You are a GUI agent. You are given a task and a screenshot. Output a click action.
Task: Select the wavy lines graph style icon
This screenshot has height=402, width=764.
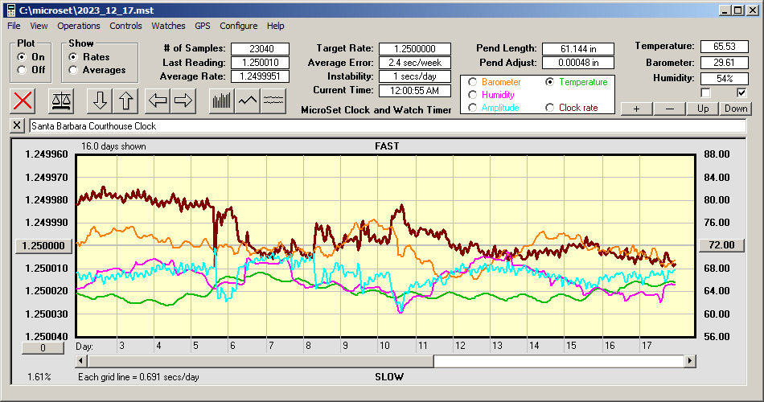pos(273,100)
